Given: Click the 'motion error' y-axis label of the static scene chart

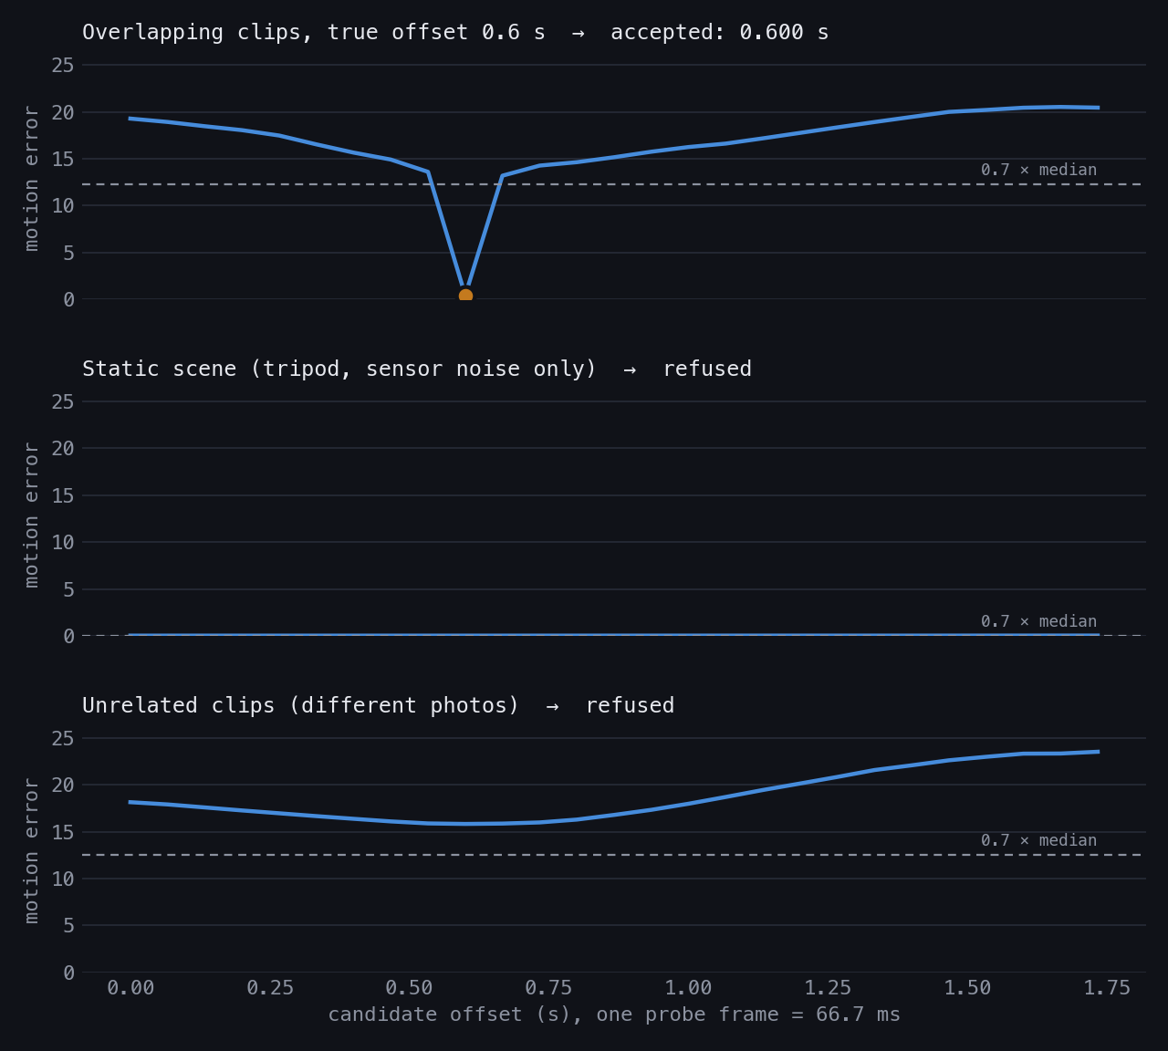Looking at the screenshot, I should pos(32,515).
